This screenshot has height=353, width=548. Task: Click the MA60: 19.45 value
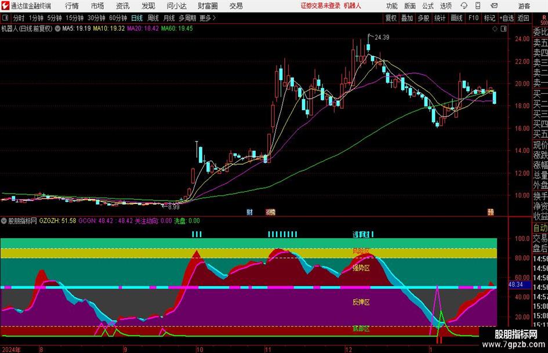tap(177, 28)
